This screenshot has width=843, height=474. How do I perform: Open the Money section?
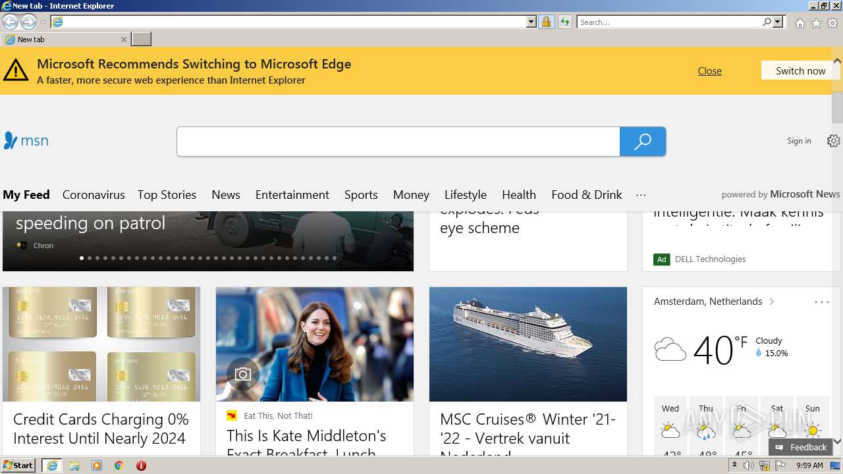[x=411, y=194]
